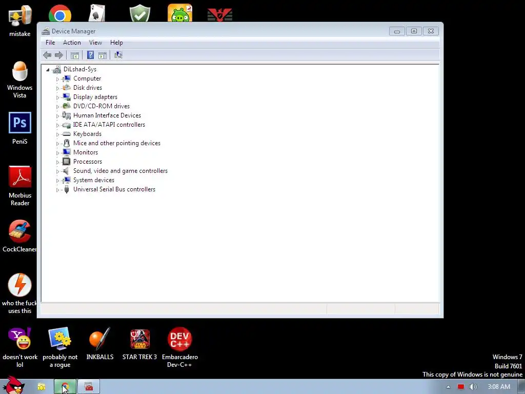525x394 pixels.
Task: Click the Disk drives category icon
Action: coord(67,87)
